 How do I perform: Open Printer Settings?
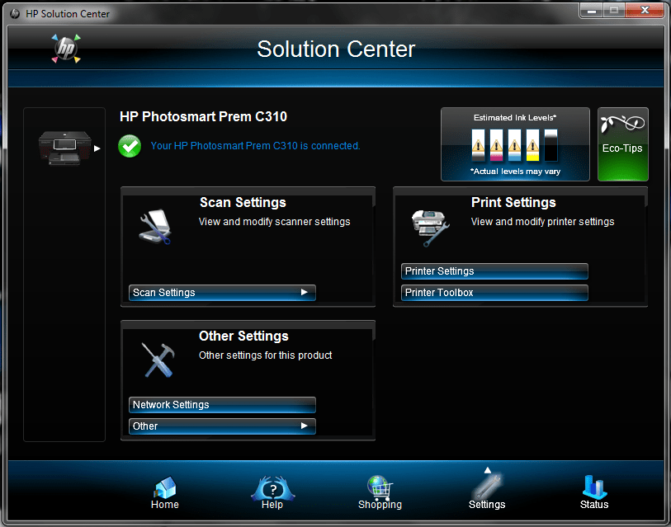[494, 271]
